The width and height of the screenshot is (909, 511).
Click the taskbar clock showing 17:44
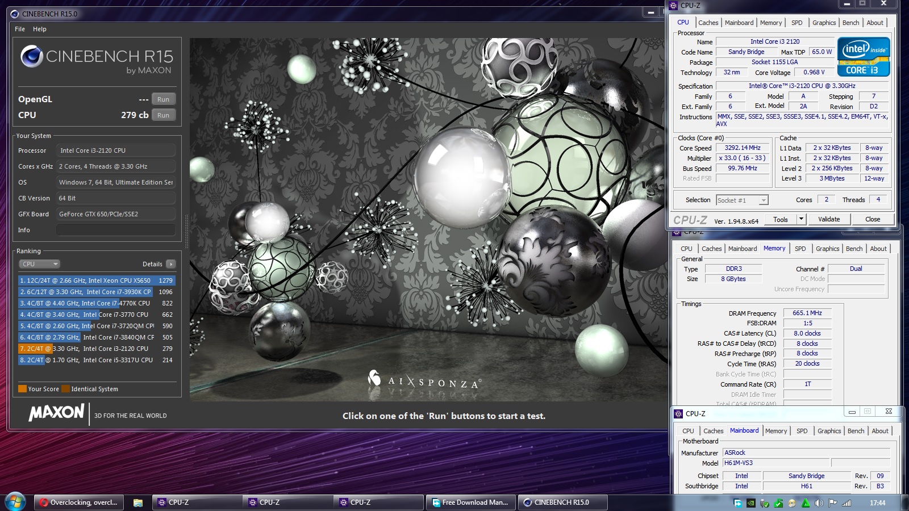(x=877, y=503)
